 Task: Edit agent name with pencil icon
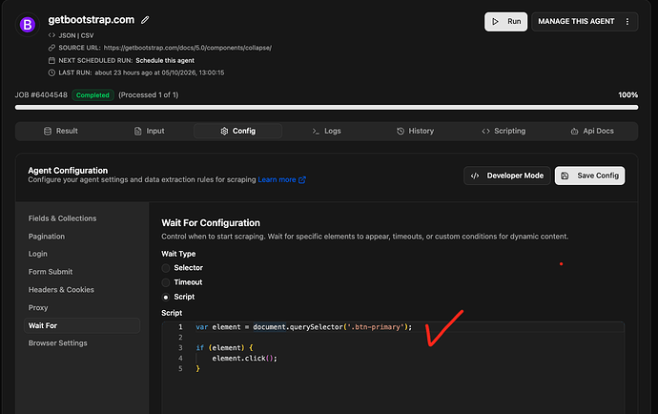click(145, 20)
